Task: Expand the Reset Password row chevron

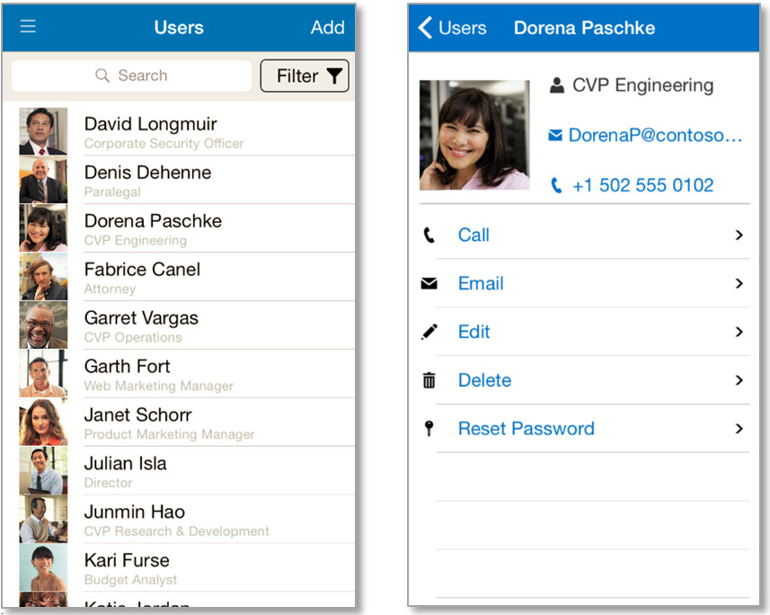Action: [x=739, y=429]
